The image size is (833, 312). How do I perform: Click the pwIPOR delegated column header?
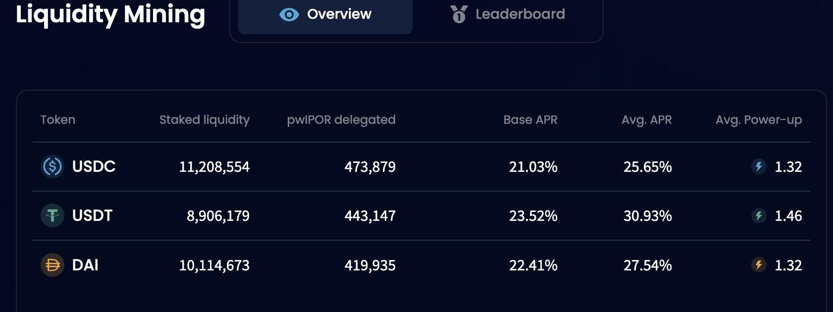click(341, 120)
